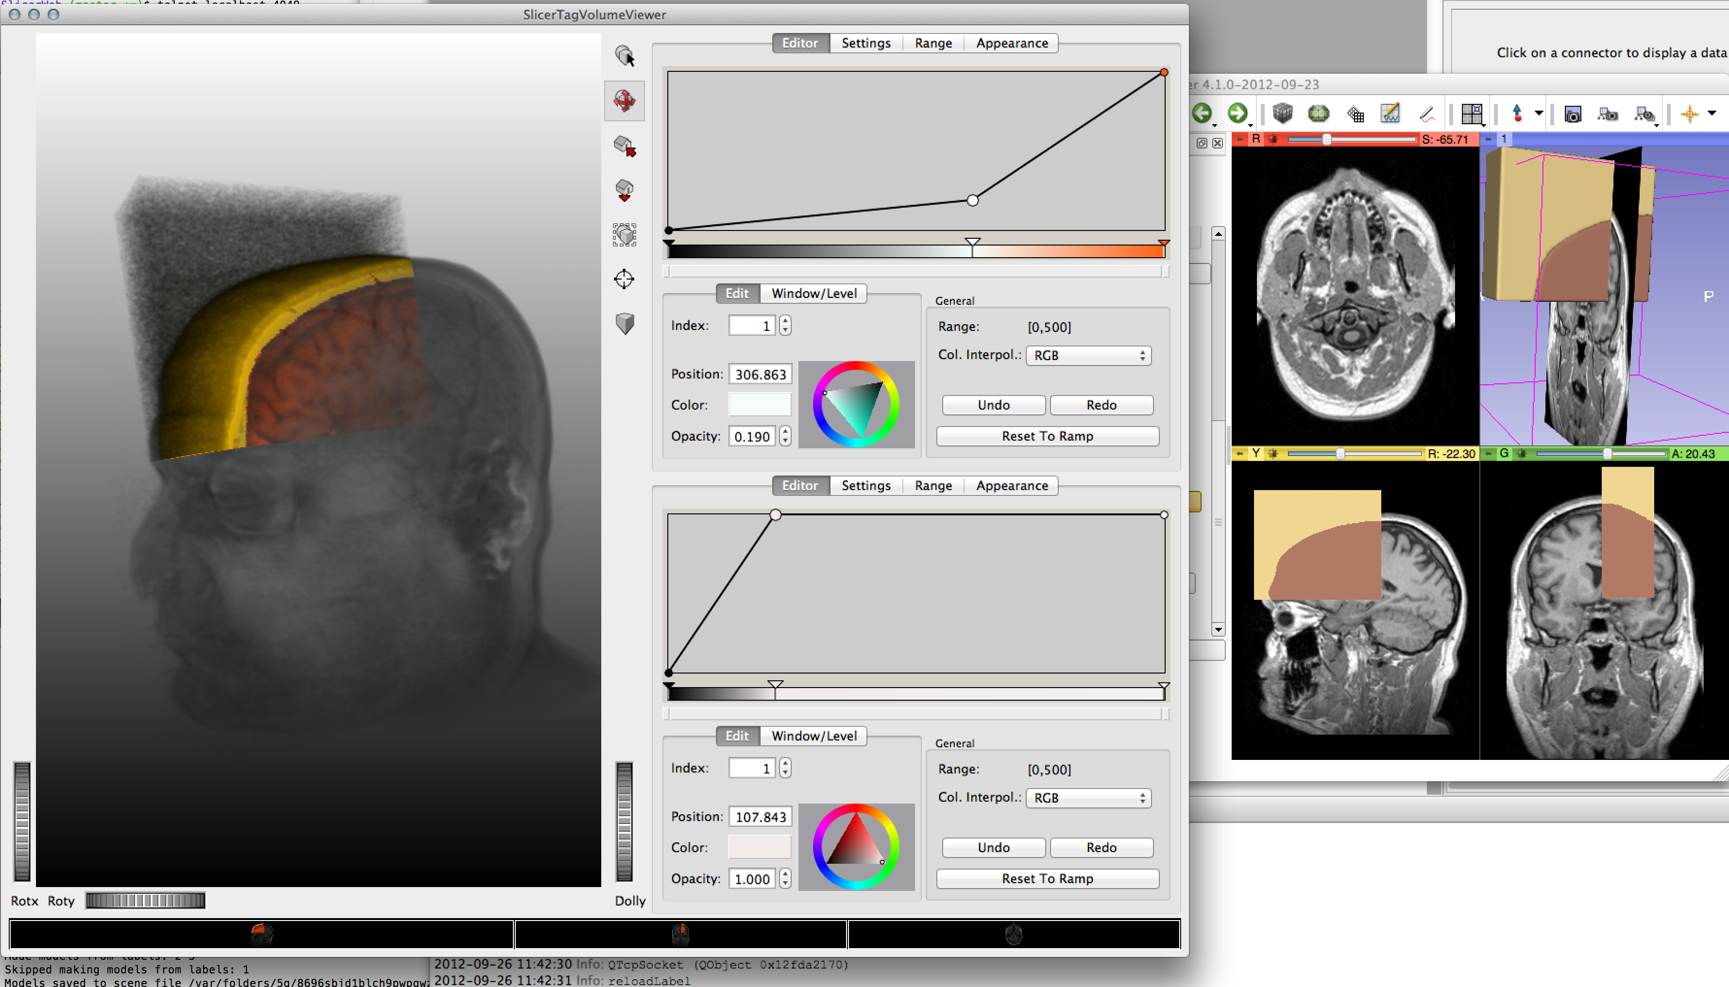
Task: Toggle the pin on Yellow slice view
Action: coord(1240,454)
